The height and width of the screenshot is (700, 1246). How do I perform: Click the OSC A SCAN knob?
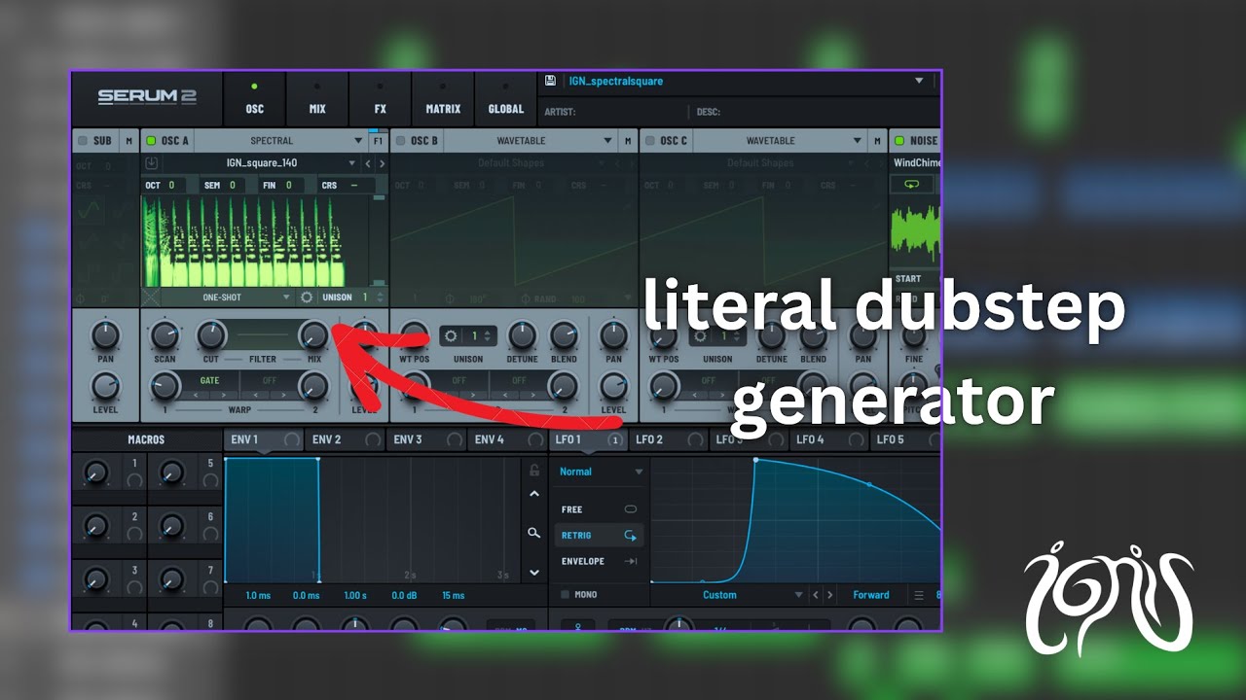[x=165, y=335]
